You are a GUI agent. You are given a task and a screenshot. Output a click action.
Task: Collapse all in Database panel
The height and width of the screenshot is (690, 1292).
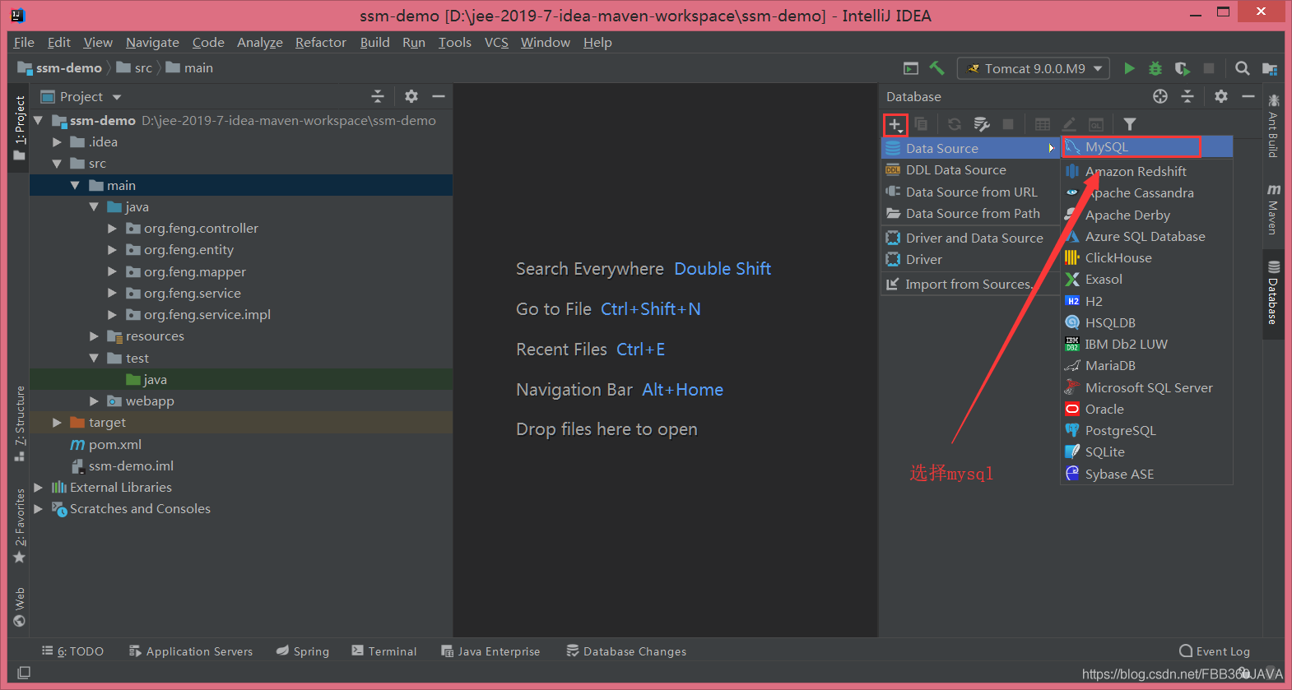(1187, 96)
